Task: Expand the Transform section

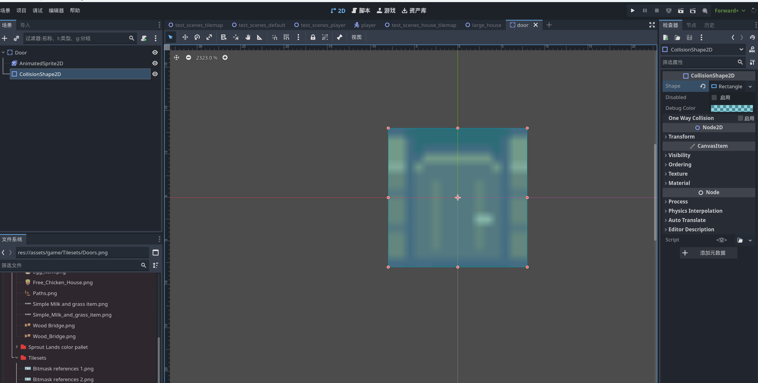Action: 681,137
